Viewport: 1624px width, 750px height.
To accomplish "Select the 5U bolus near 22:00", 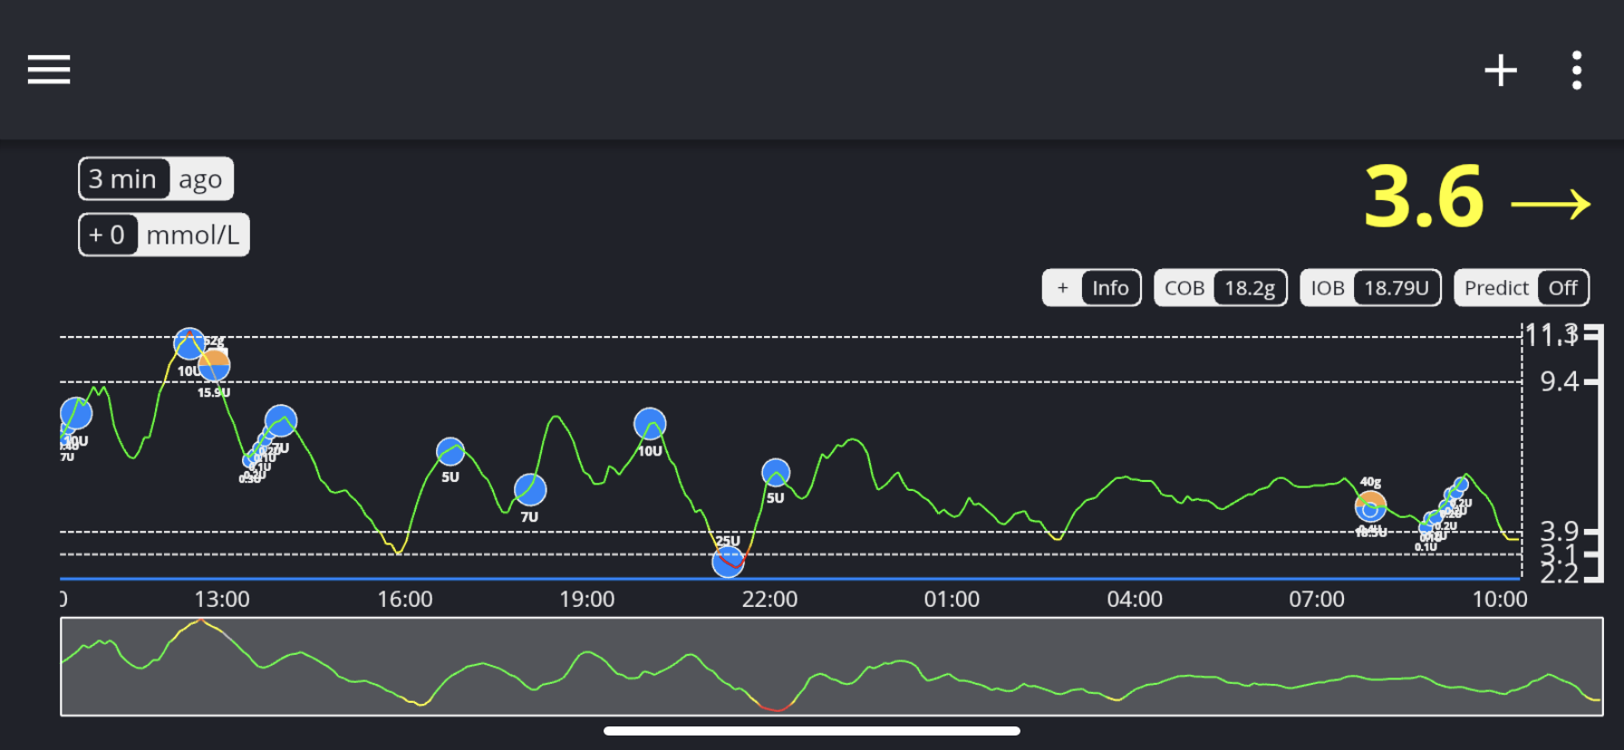I will (x=776, y=472).
